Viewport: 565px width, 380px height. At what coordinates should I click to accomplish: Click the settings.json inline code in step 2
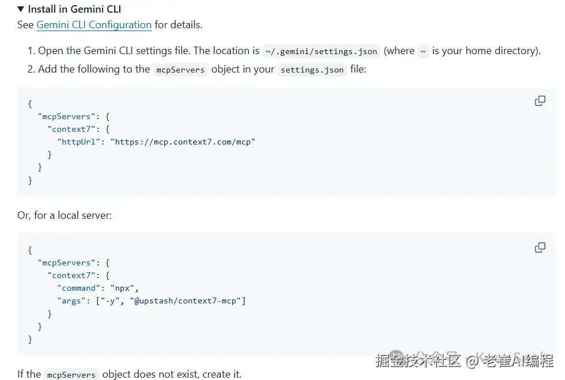pos(312,70)
